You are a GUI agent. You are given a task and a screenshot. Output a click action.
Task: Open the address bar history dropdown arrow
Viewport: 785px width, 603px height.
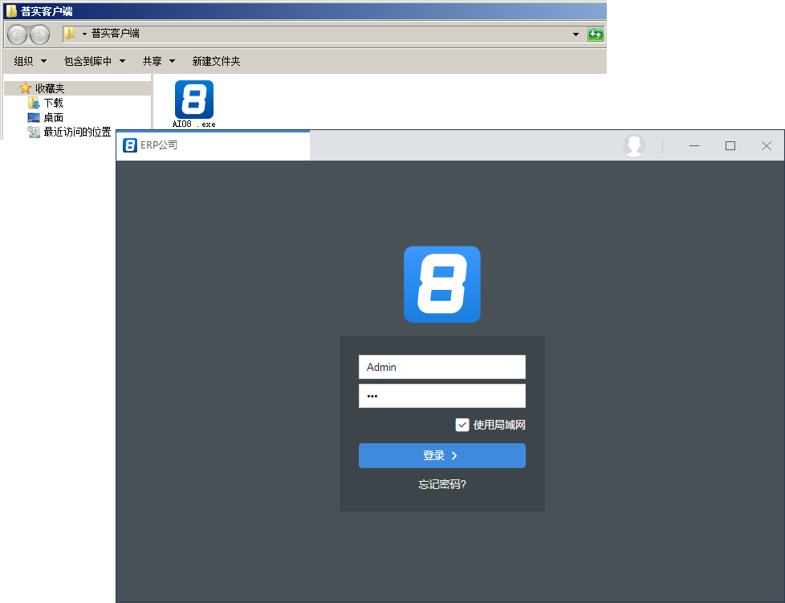tap(576, 35)
